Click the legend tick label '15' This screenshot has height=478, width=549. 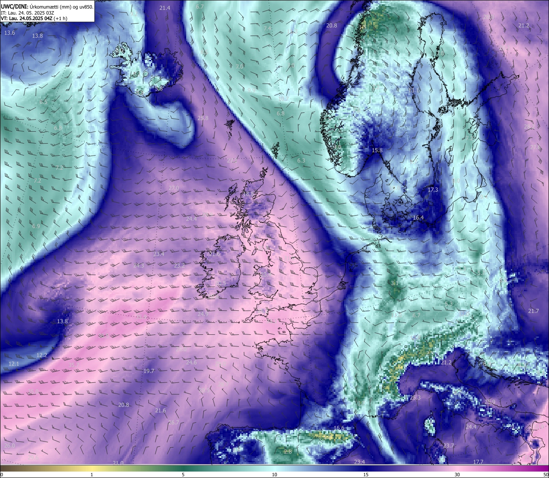pos(366,475)
